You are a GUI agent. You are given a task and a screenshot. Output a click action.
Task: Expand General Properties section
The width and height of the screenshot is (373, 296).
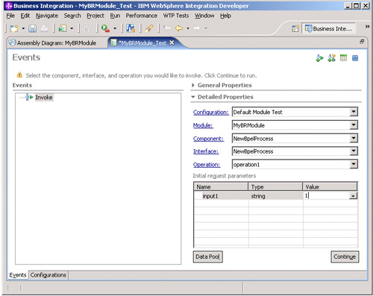193,85
